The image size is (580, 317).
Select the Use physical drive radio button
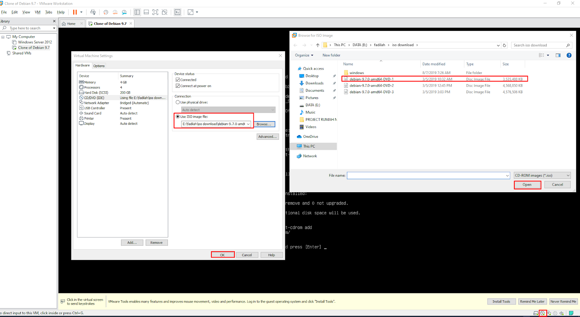pyautogui.click(x=178, y=102)
